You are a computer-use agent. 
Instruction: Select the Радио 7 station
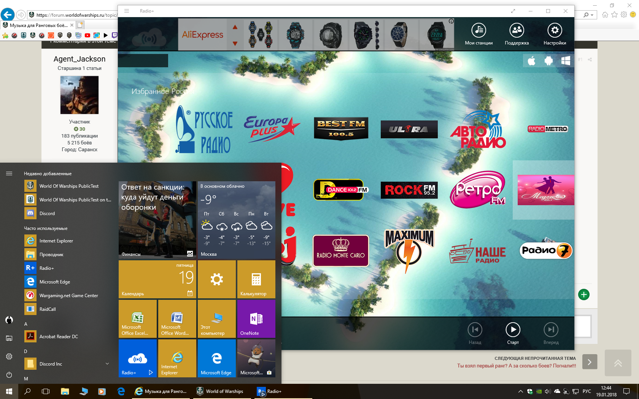click(x=546, y=250)
